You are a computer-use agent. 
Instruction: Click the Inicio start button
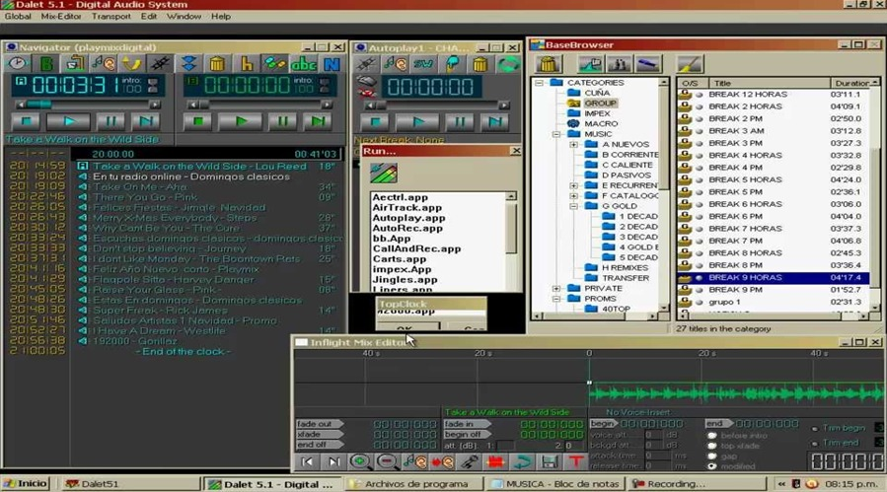26,483
